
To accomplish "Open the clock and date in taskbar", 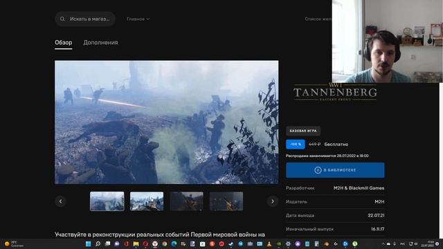I will point(428,243).
